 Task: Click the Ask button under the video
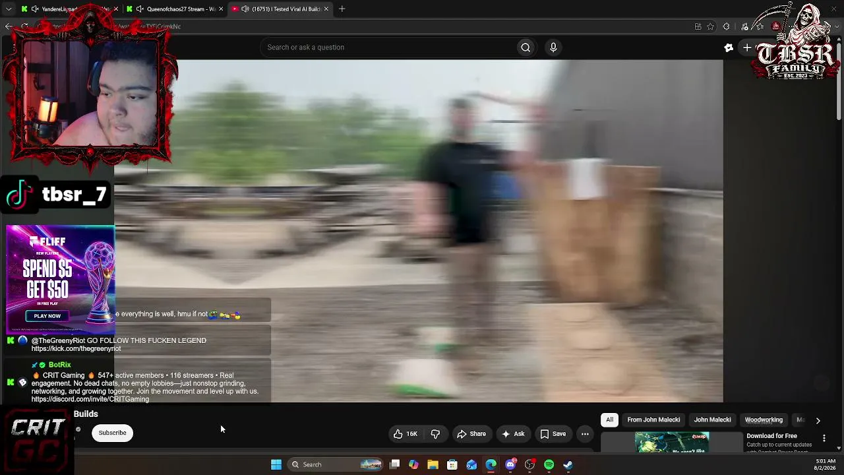[x=513, y=434]
